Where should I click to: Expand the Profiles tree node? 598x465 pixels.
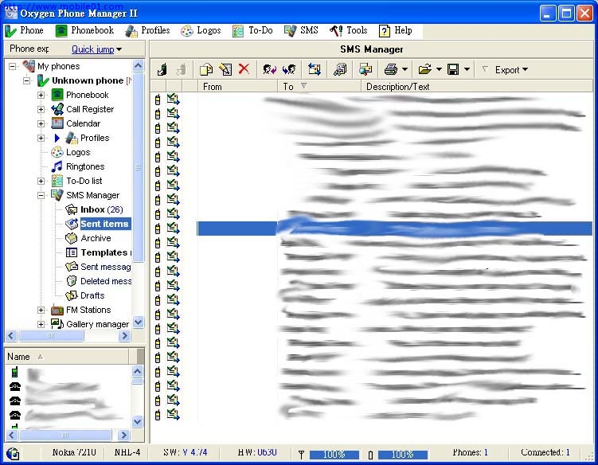(41, 138)
